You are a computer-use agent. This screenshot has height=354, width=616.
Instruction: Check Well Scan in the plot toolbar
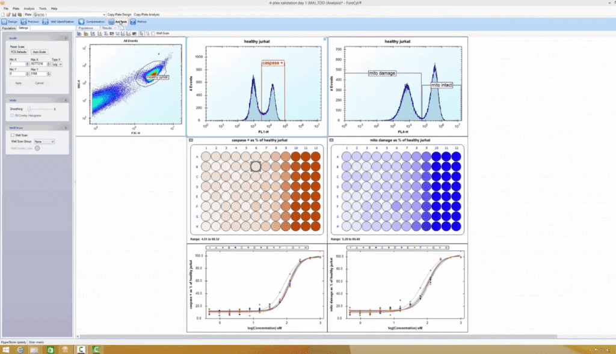click(x=153, y=34)
